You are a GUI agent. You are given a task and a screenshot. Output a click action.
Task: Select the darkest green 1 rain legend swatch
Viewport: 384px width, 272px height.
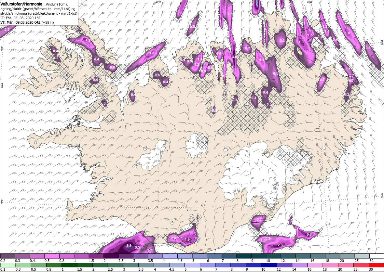(69, 265)
